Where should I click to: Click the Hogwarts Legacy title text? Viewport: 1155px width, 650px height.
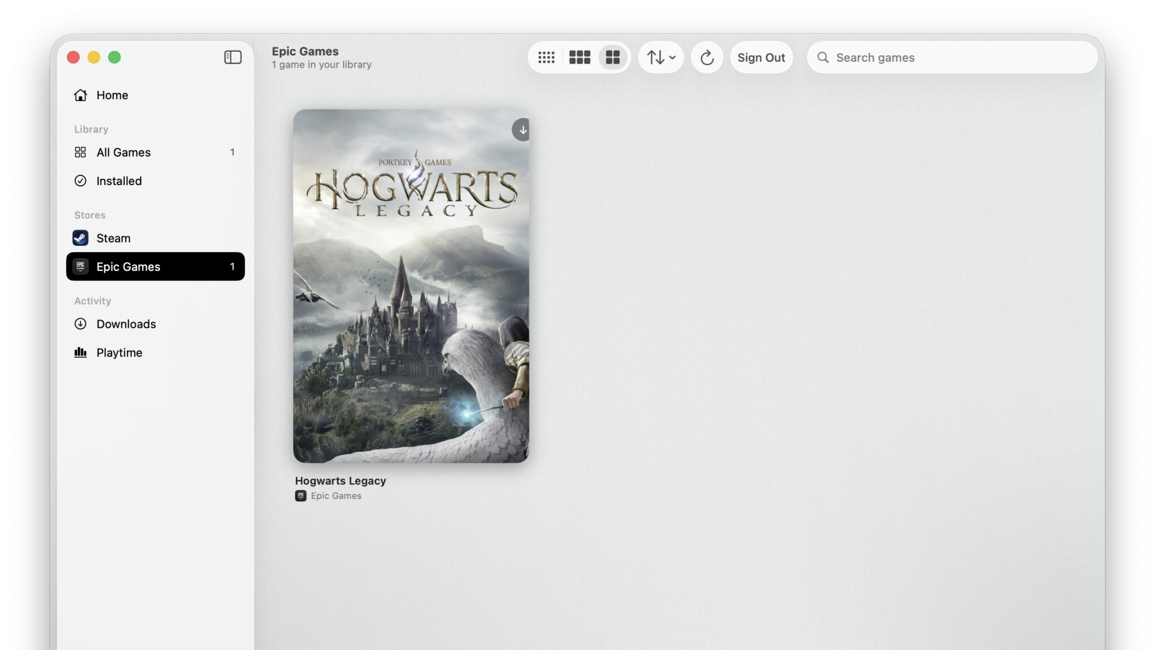pyautogui.click(x=341, y=481)
